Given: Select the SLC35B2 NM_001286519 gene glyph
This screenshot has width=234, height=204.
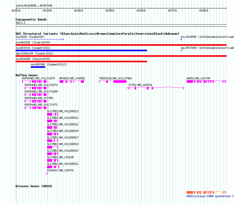Looking at the screenshot, I should point(53,147).
